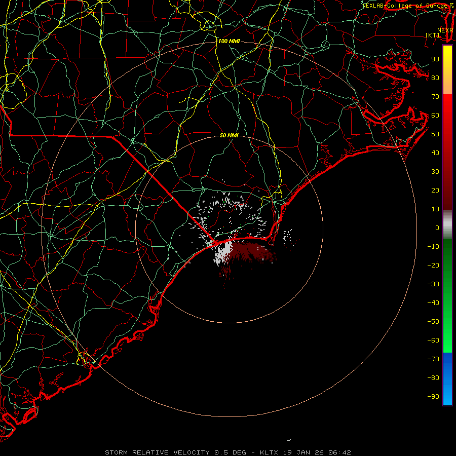This screenshot has height=456, width=456.
Task: Select the 80 value on velocity scale
Action: (x=435, y=78)
